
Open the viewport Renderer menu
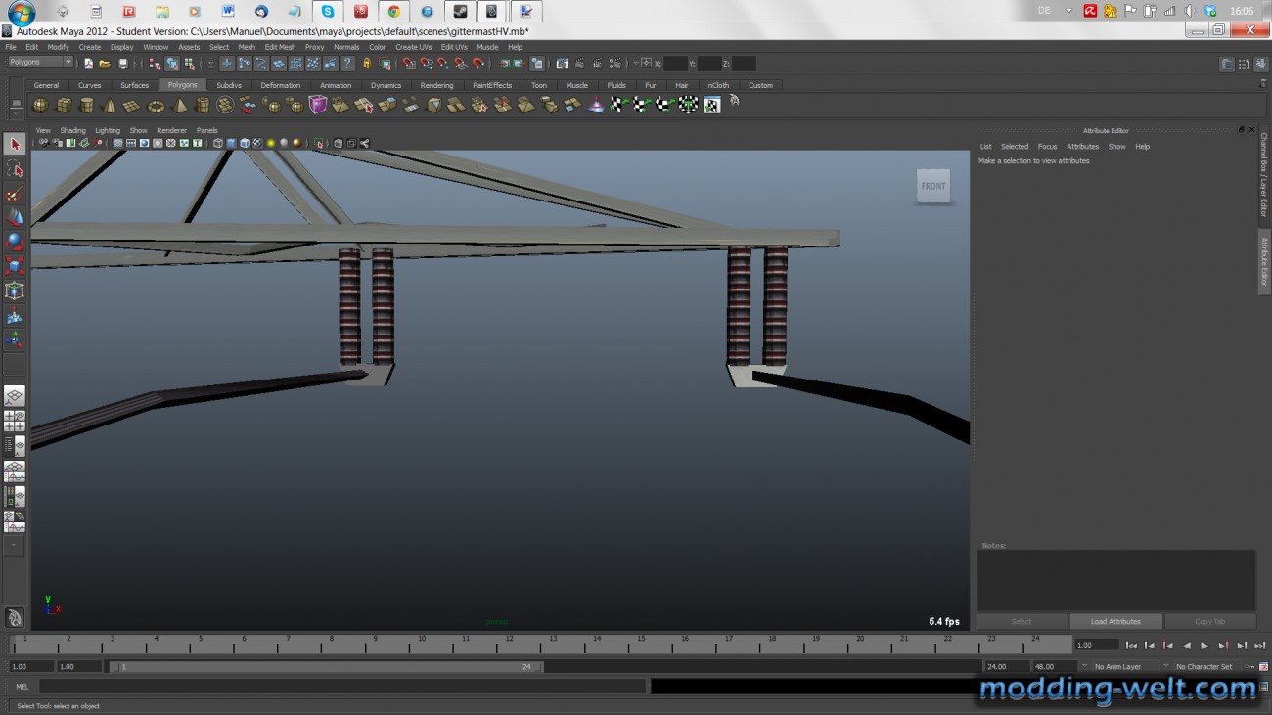[x=171, y=130]
